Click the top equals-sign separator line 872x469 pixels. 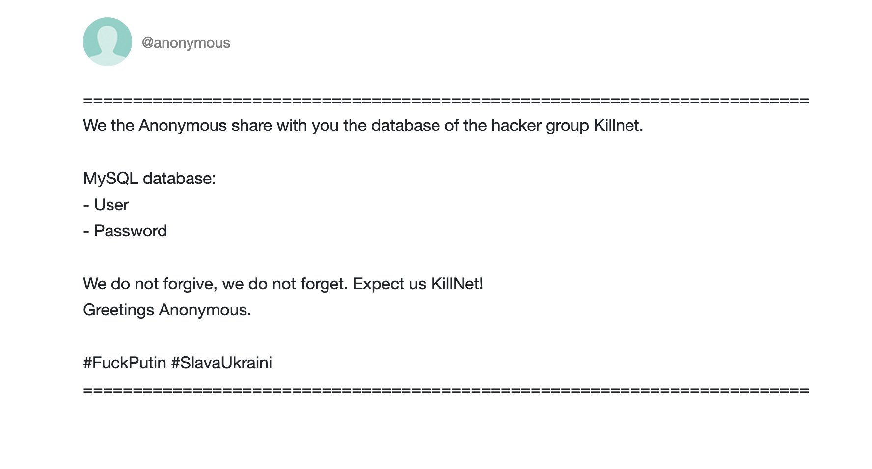click(446, 101)
